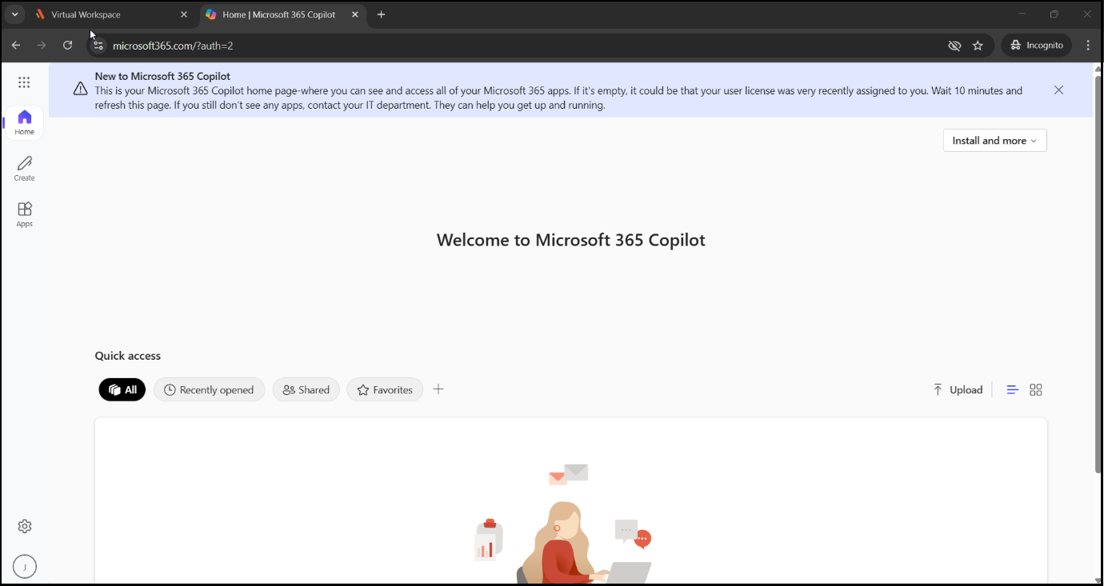Open Create from the left sidebar
This screenshot has height=586, width=1104.
tap(24, 169)
